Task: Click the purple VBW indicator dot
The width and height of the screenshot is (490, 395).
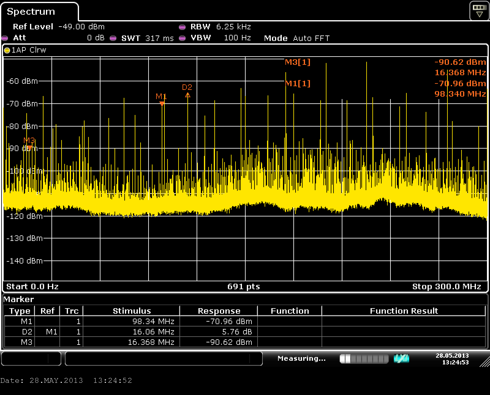Action: (182, 38)
